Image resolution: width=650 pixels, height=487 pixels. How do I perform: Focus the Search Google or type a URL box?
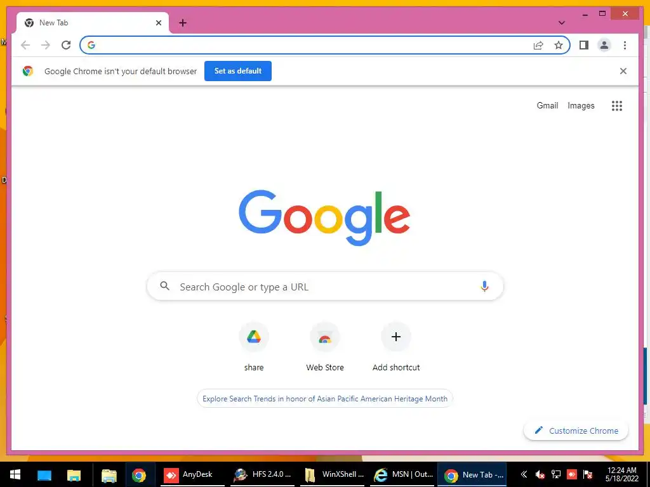pos(325,286)
